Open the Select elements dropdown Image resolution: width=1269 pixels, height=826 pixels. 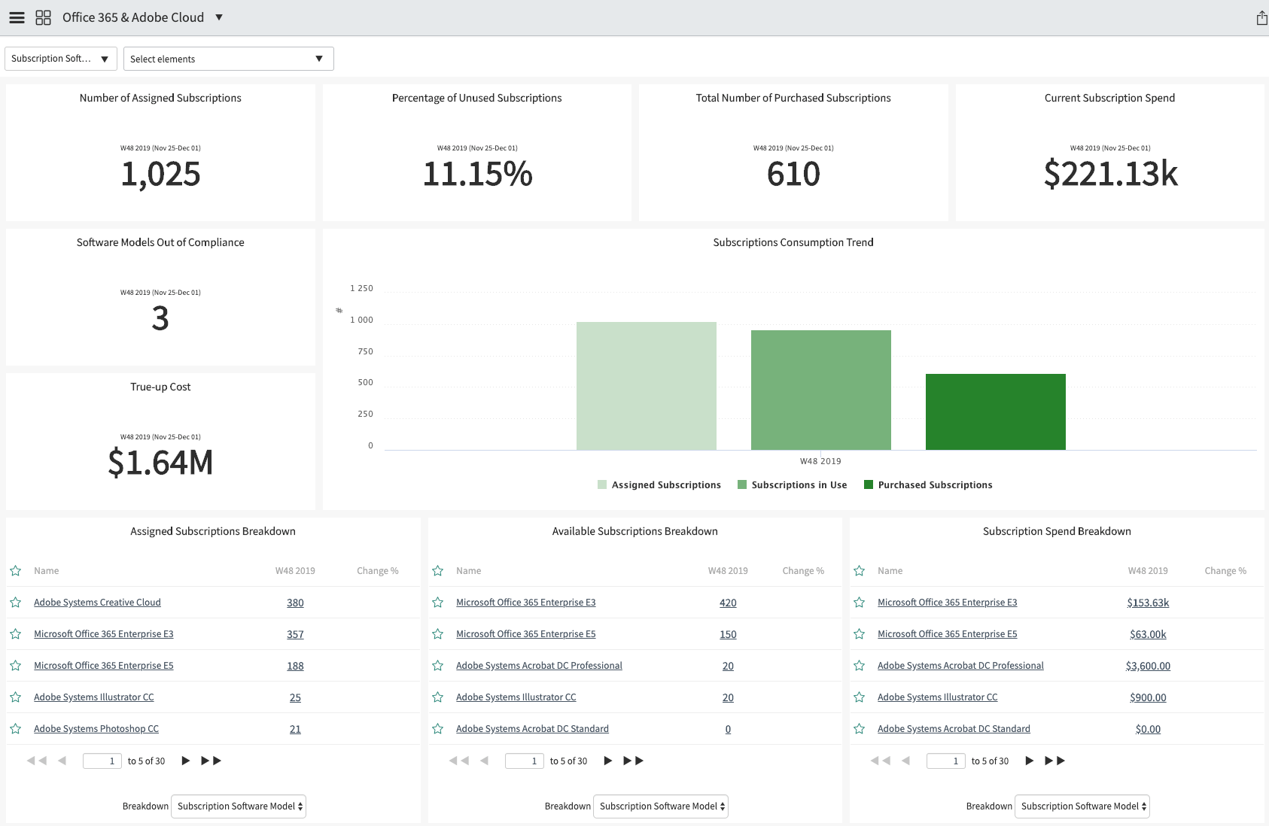coord(228,59)
